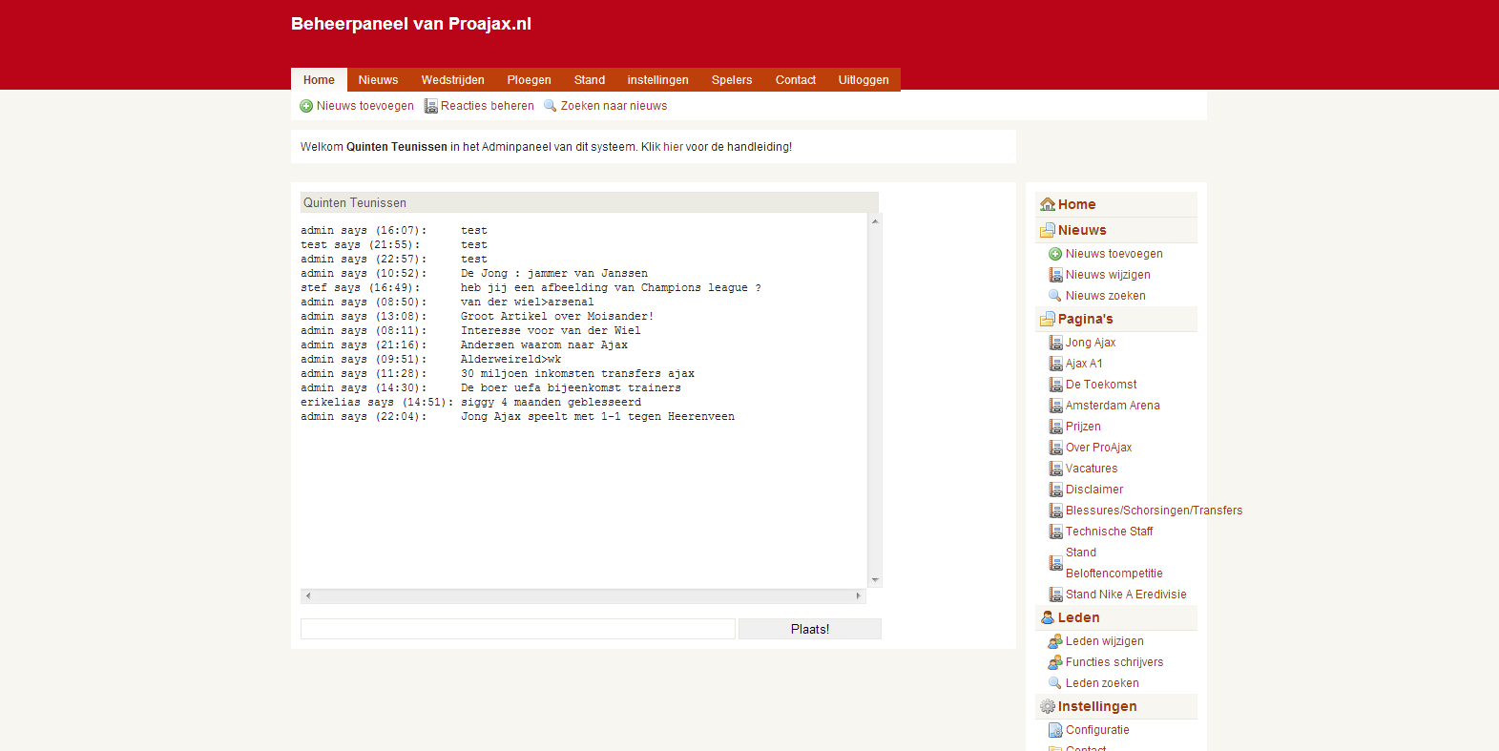Click the page icon beside Nieuws wijzigen

tap(1055, 275)
